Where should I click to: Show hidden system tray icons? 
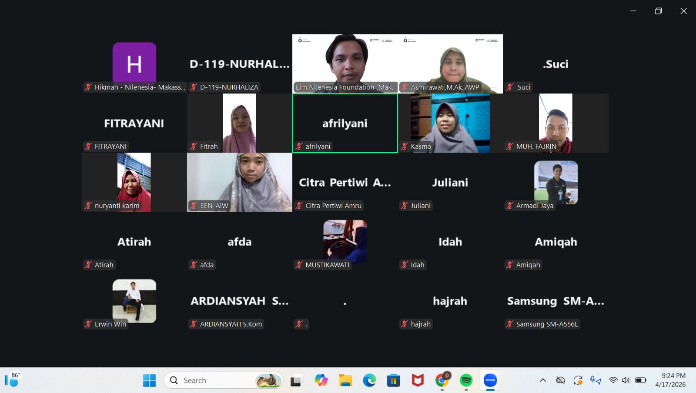[543, 380]
